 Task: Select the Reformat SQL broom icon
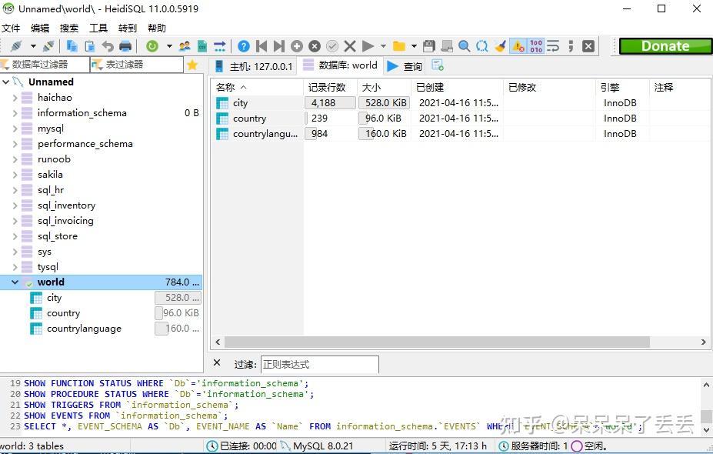tap(501, 46)
